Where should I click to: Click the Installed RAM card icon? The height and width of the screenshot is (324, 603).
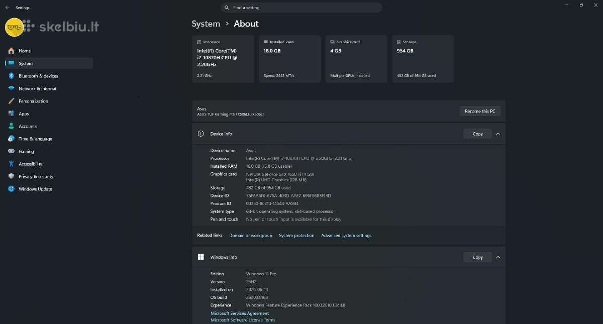266,42
